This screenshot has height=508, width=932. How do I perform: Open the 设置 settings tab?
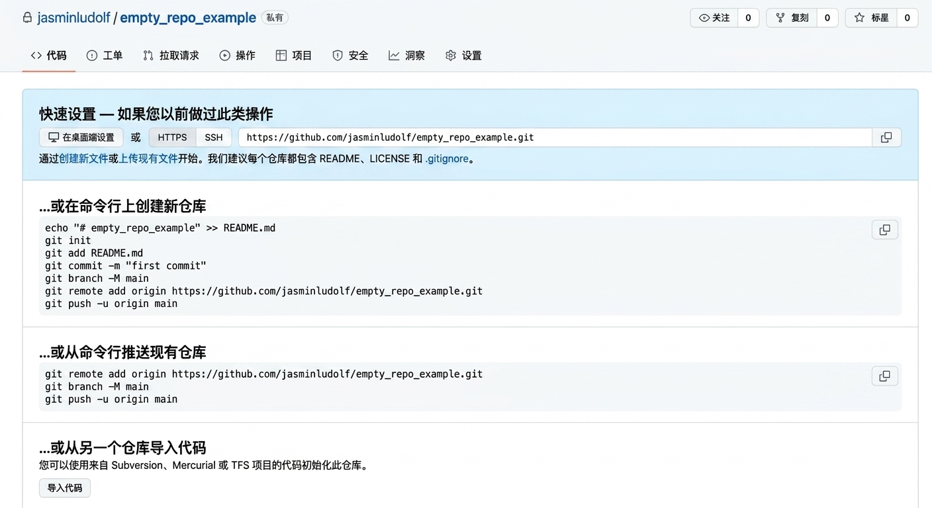pos(463,56)
